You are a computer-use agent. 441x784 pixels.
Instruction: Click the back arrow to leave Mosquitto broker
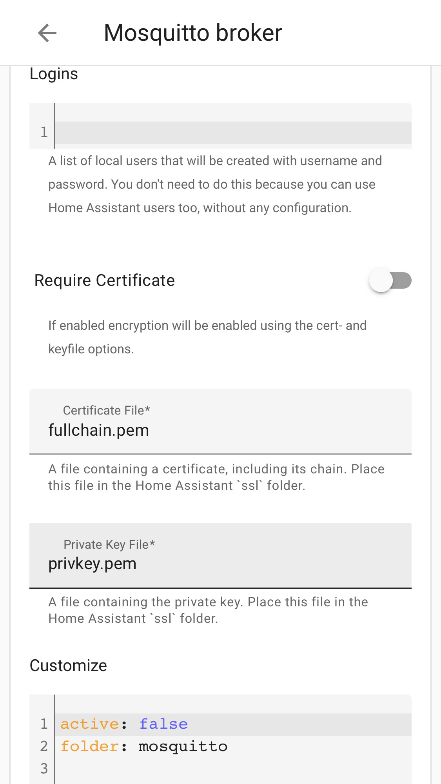tap(47, 33)
